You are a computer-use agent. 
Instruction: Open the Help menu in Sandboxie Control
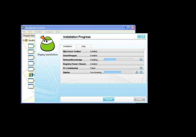pos(58,32)
